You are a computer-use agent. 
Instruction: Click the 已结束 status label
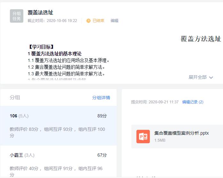(98, 21)
